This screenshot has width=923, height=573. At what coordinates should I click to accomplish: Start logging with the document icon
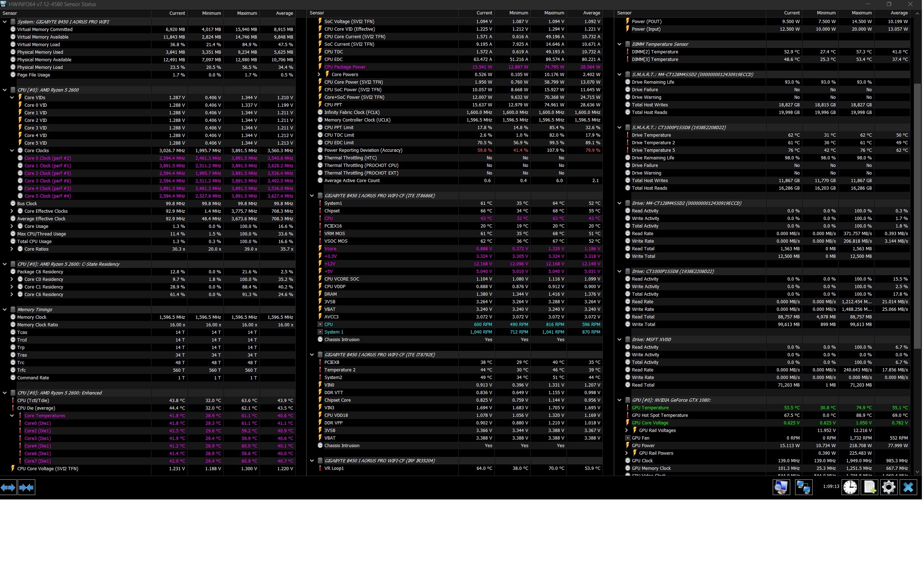(x=869, y=487)
